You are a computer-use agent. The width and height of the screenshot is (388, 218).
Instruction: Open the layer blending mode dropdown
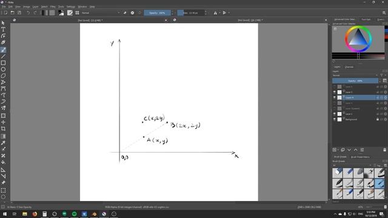click(355, 75)
